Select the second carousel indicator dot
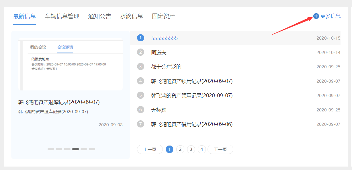 [x=59, y=149]
